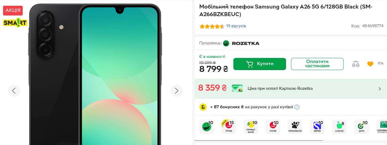This screenshot has height=145, width=387.
Task: Open the ROZETKA seller logo link
Action: pyautogui.click(x=241, y=43)
